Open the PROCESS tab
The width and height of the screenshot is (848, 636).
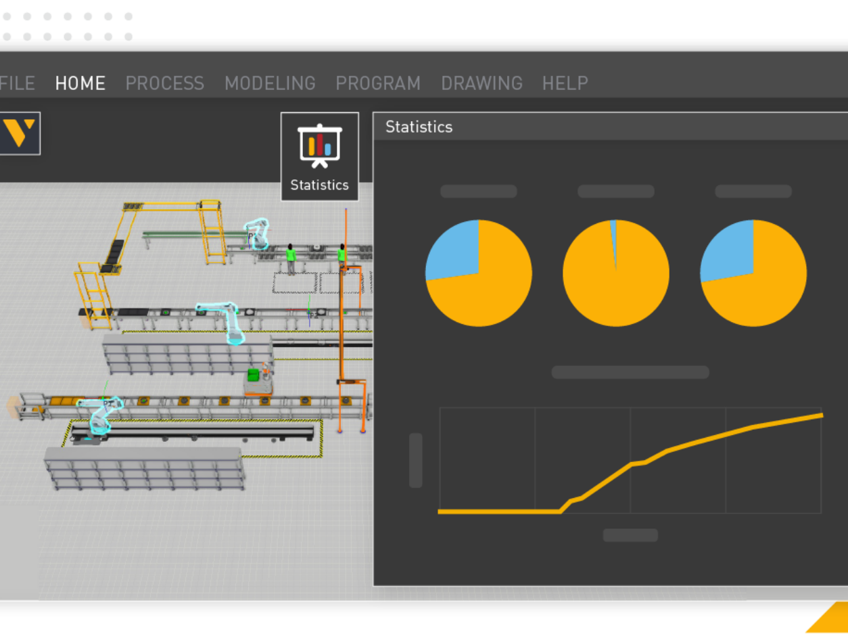coord(164,83)
